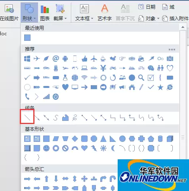189x191 pixels.
Task: Choose the Internet Explorer logo shape
Action: coord(170,87)
